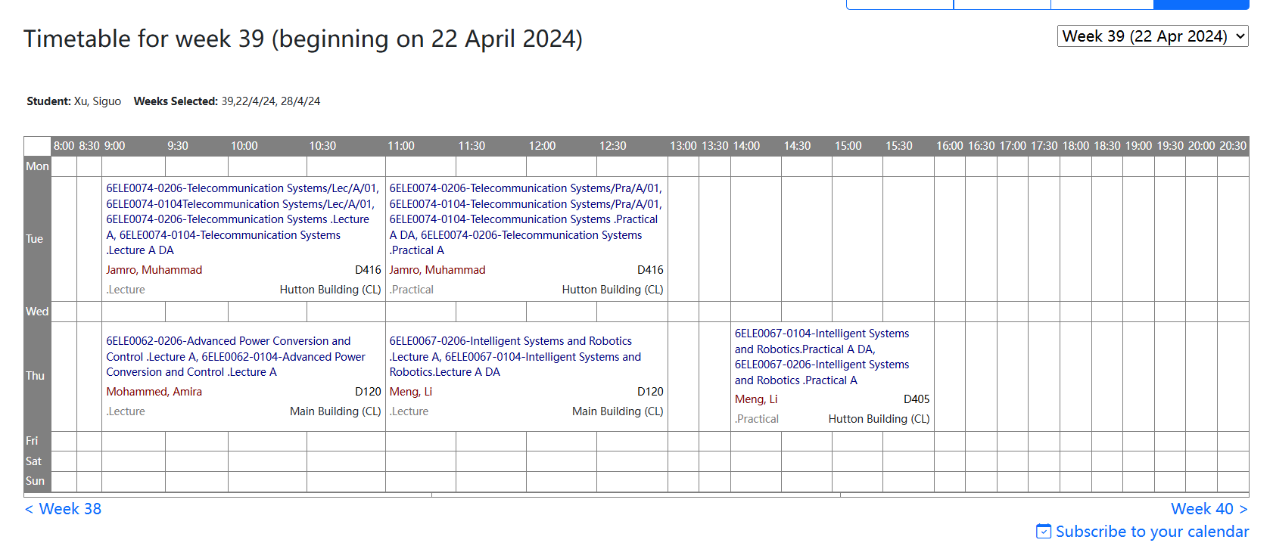This screenshot has width=1273, height=543.
Task: Click the 14:00 time column header
Action: click(746, 146)
